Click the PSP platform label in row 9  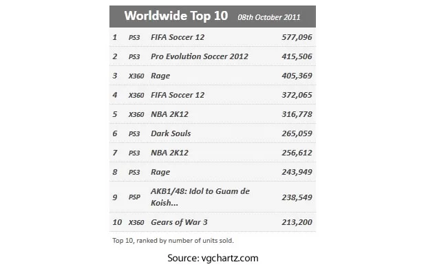pyautogui.click(x=134, y=197)
